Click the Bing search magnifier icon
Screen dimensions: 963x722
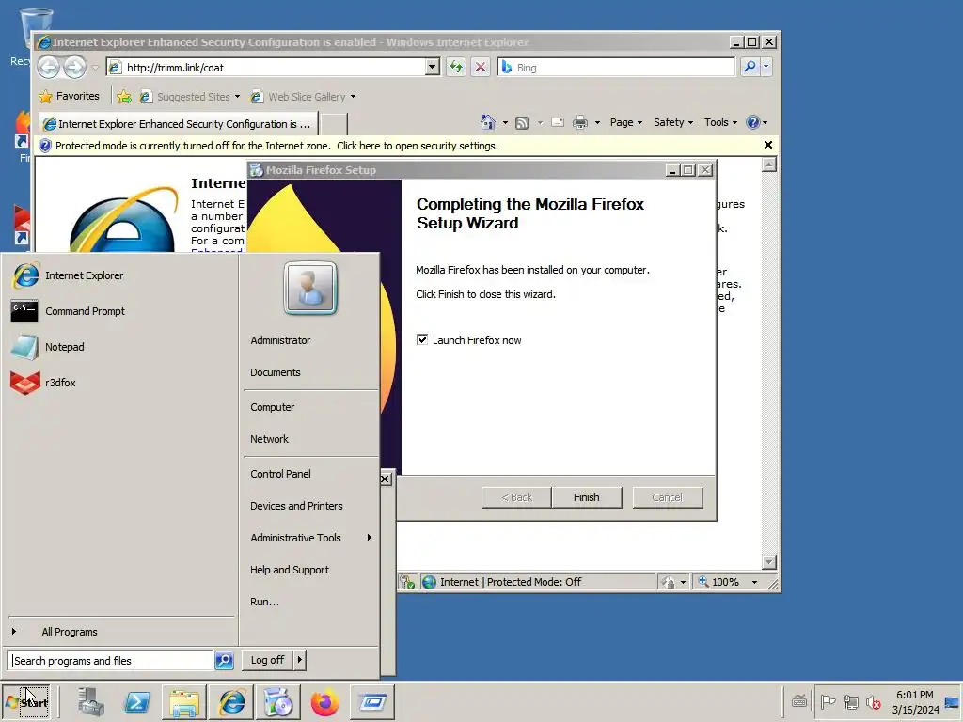[750, 67]
